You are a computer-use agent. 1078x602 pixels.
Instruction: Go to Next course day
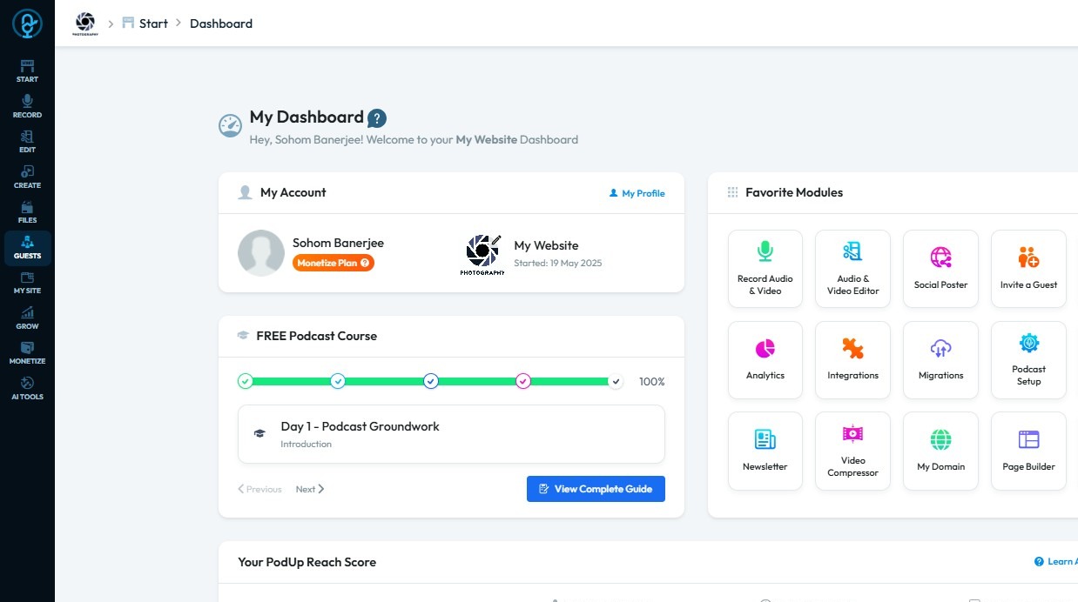point(309,489)
